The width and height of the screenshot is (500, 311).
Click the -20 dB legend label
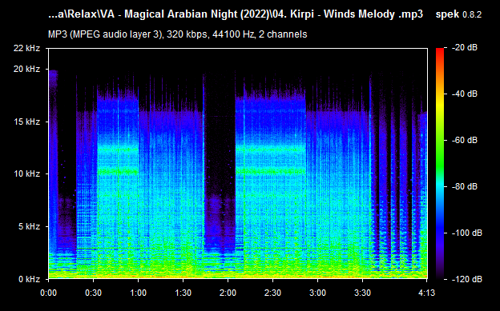[466, 48]
